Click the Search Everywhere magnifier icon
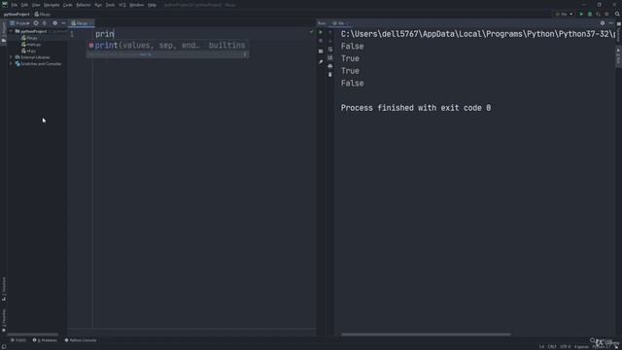 click(617, 15)
